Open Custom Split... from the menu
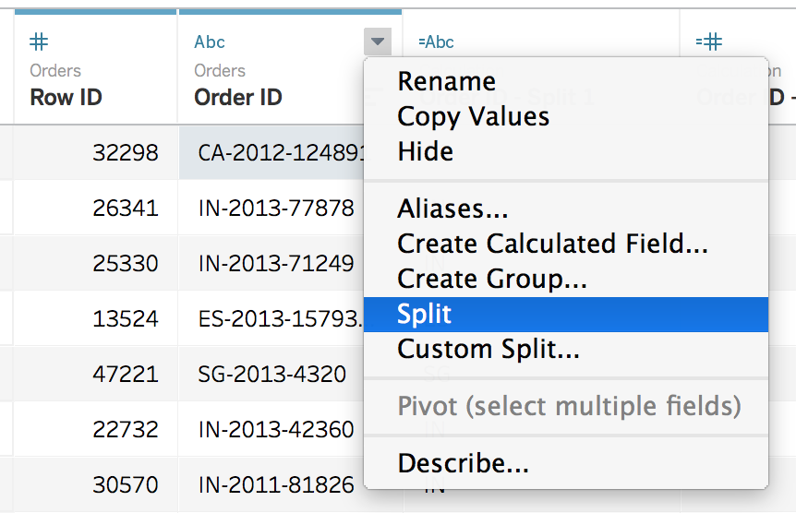796x513 pixels. coord(488,349)
